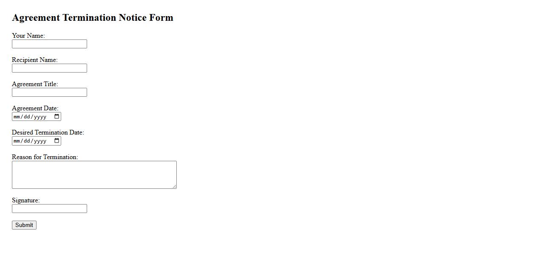Select the month segment of Agreement Date
Screen dimensions: 543x255
[17, 117]
